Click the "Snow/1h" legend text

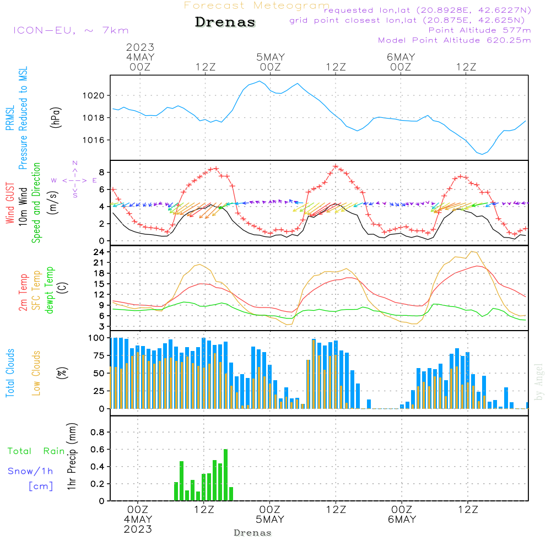31,471
